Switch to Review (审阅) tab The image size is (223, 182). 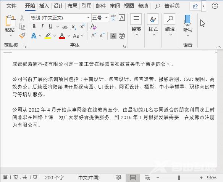tap(115, 6)
